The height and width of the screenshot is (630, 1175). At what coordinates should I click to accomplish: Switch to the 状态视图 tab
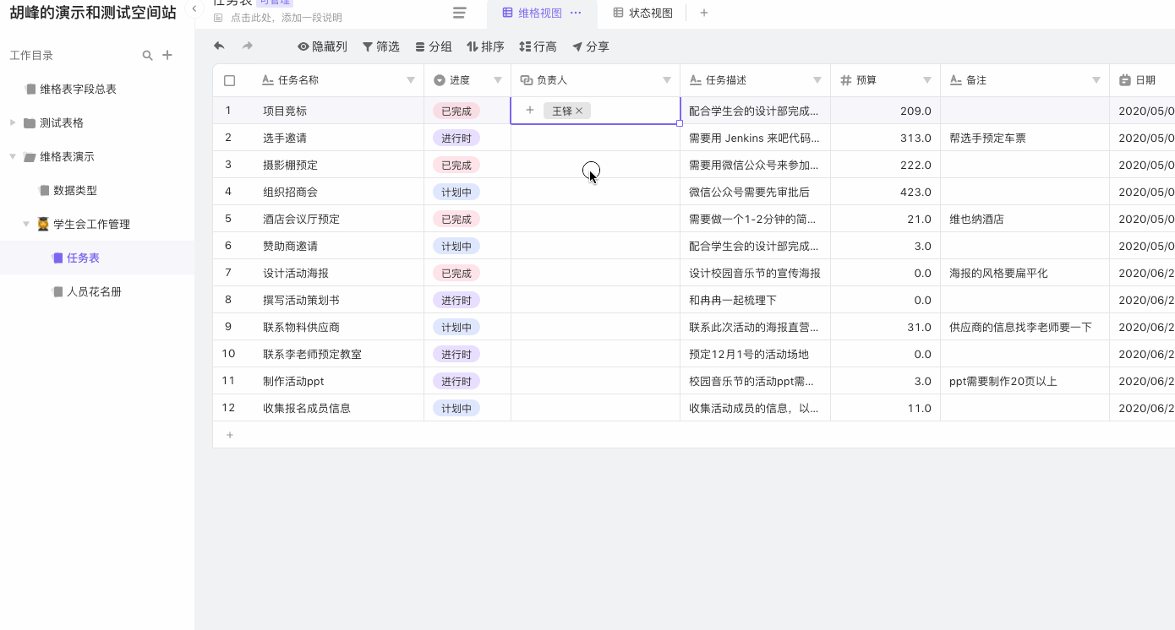642,13
